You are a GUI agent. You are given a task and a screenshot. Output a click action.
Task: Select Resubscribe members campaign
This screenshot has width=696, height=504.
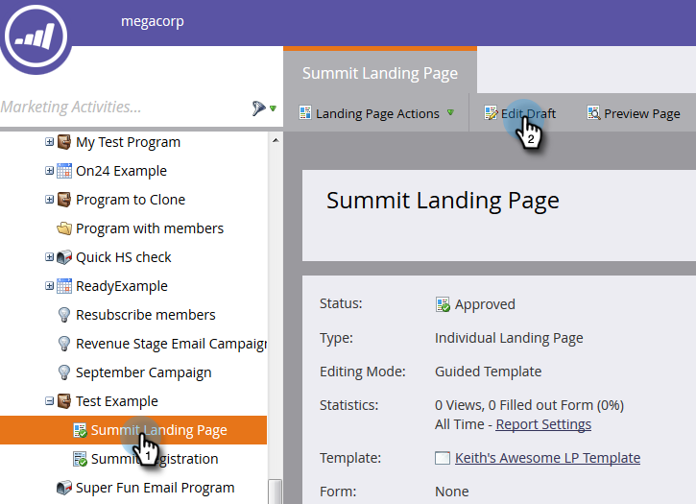click(146, 315)
